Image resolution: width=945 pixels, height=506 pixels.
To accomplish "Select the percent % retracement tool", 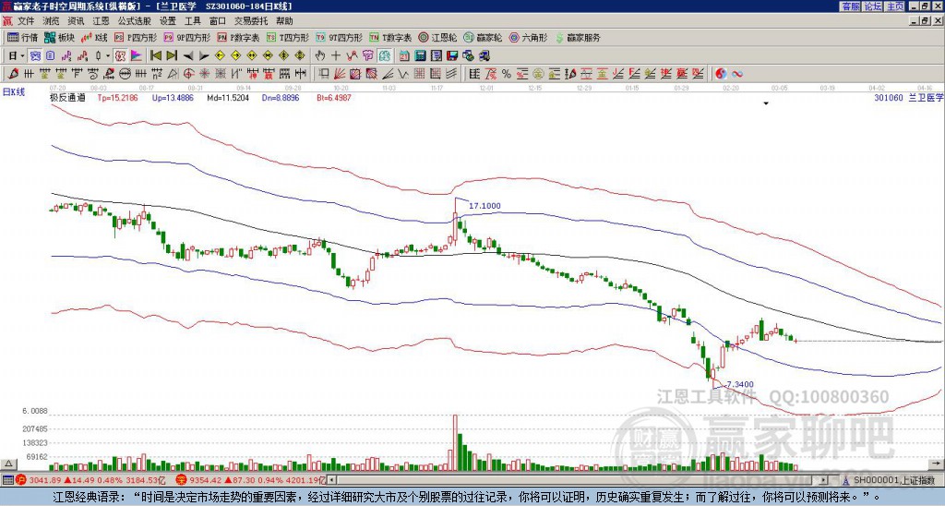I will (507, 74).
